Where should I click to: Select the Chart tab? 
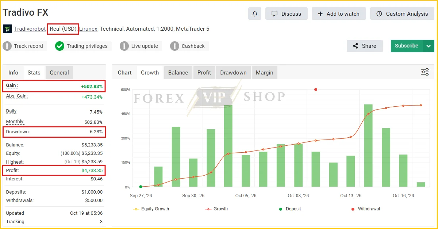[124, 73]
